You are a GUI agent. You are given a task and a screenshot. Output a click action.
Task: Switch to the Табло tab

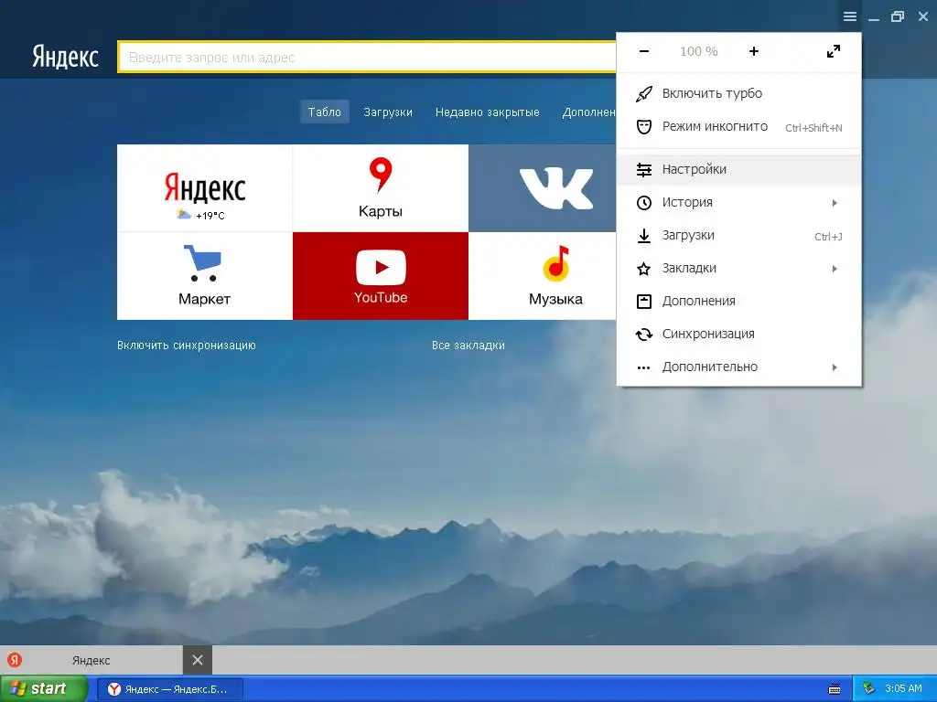click(325, 112)
